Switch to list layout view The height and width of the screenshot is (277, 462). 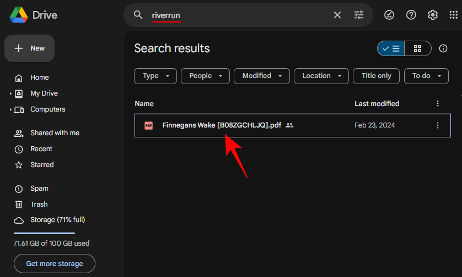point(391,48)
